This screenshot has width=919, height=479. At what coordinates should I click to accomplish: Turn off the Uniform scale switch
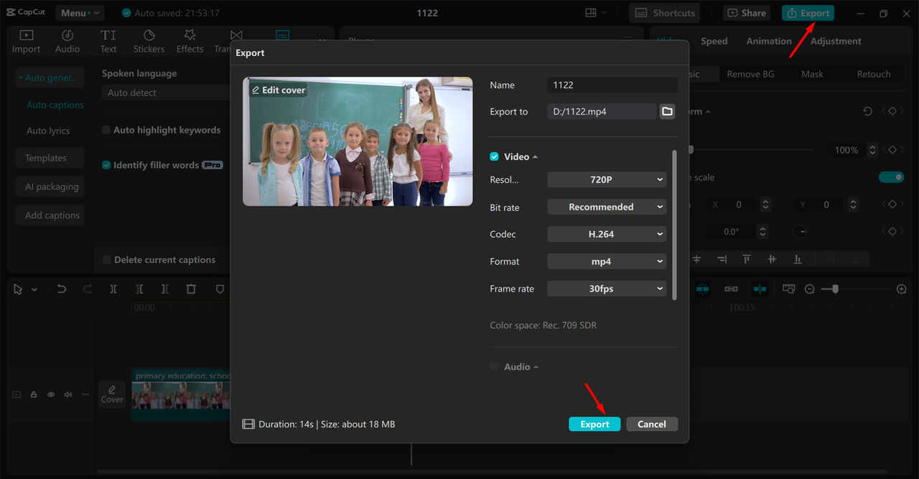tap(891, 177)
